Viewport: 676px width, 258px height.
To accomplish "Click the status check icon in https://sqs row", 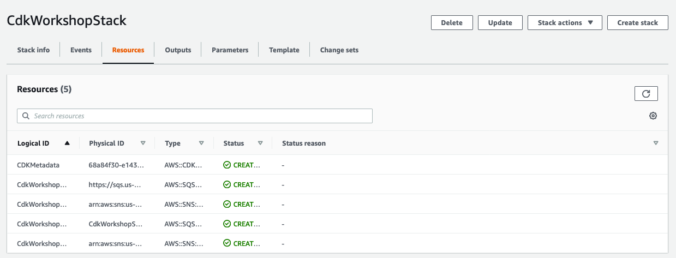I will [x=227, y=184].
